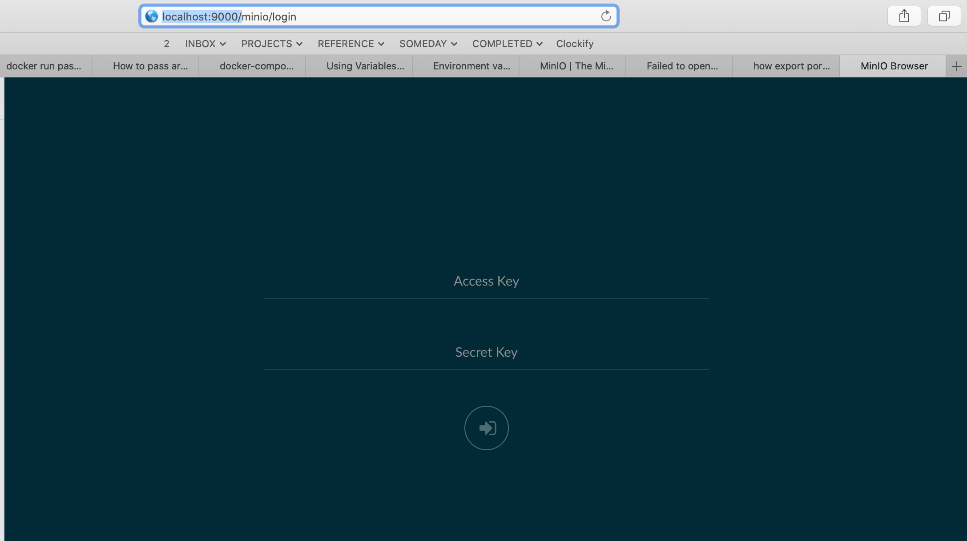Open the Safari share button
Image resolution: width=967 pixels, height=541 pixels.
[x=904, y=16]
